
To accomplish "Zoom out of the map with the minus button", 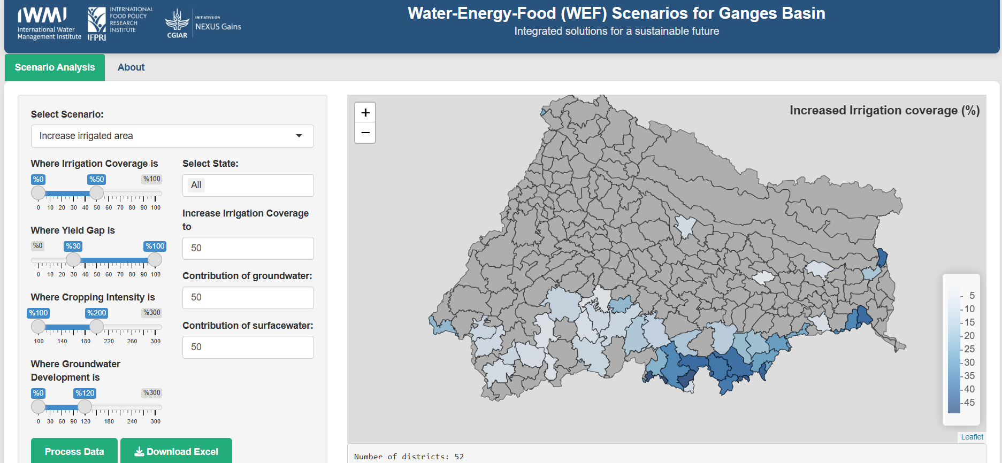I will 365,133.
